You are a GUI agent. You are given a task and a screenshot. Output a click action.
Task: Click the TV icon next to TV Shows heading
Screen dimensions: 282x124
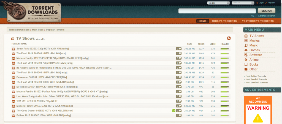(13, 39)
